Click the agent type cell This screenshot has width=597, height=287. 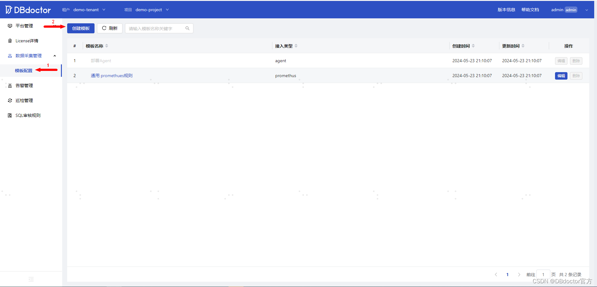coord(280,61)
